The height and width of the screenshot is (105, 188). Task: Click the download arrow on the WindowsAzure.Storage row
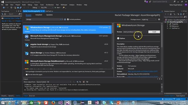[110, 27]
